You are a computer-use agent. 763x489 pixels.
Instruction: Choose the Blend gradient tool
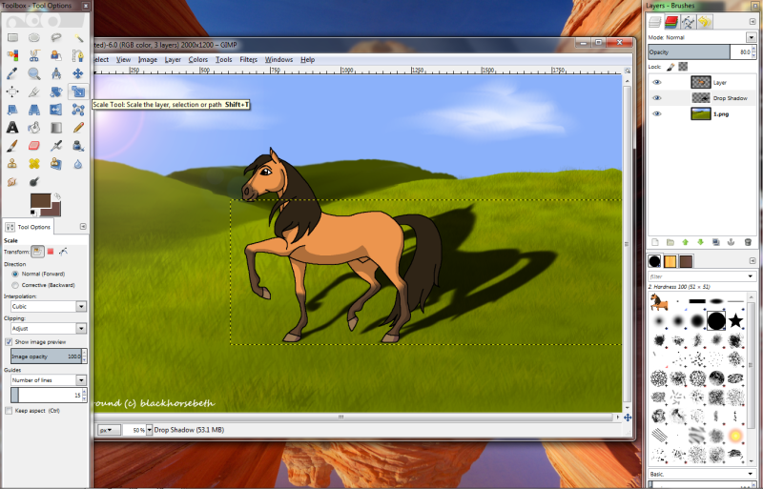click(56, 128)
